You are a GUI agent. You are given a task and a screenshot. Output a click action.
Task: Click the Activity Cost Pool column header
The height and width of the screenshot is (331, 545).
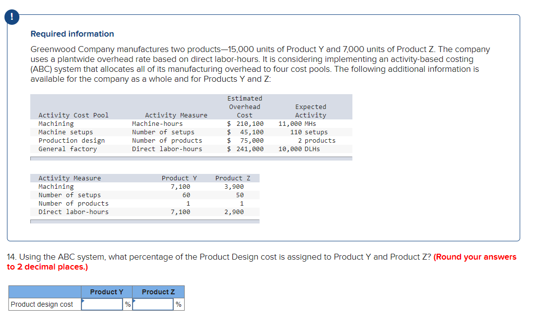73,115
